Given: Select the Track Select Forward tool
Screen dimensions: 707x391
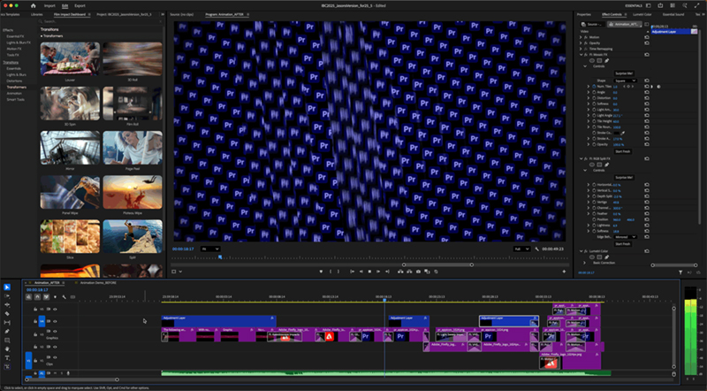Looking at the screenshot, I should click(x=6, y=295).
